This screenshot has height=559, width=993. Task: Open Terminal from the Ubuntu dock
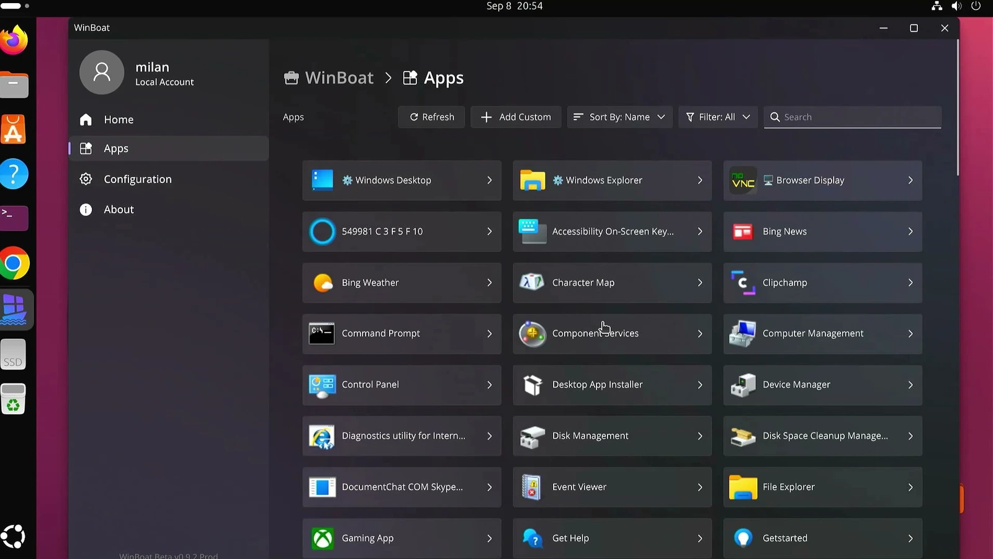point(14,218)
